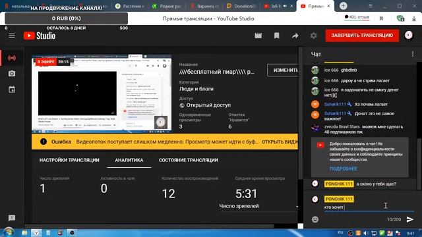Click the browser protection shield icon
The image size is (422, 237).
400,18
